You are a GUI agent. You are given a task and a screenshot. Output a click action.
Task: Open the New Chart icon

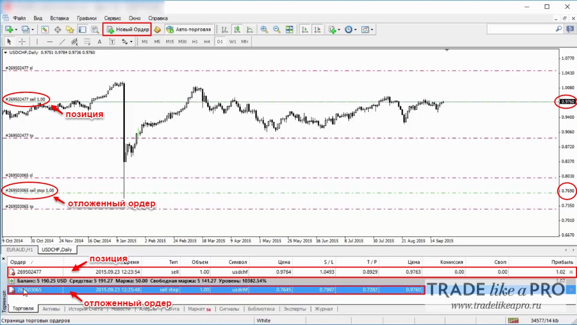tap(9, 29)
